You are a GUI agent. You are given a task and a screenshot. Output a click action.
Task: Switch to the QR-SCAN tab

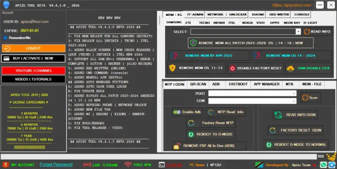pos(198,84)
